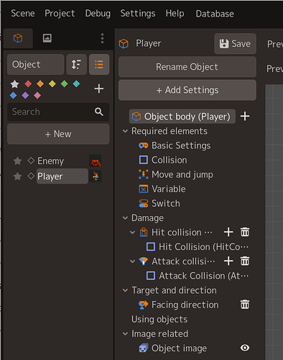Collapse the Damage section

[125, 218]
